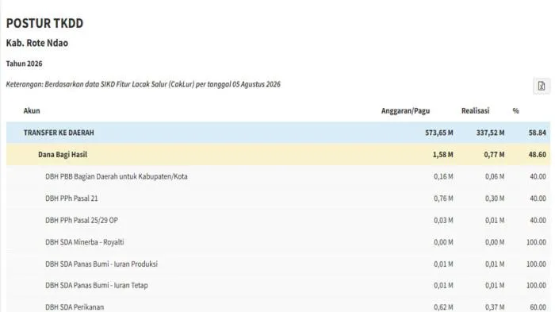Select the DBH SDA Minerba - Royalti row
Viewport: 555px width, 312px height.
[x=278, y=242]
